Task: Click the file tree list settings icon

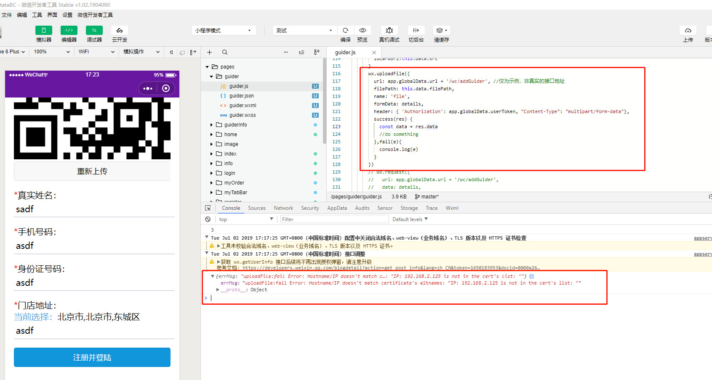Action: point(301,52)
